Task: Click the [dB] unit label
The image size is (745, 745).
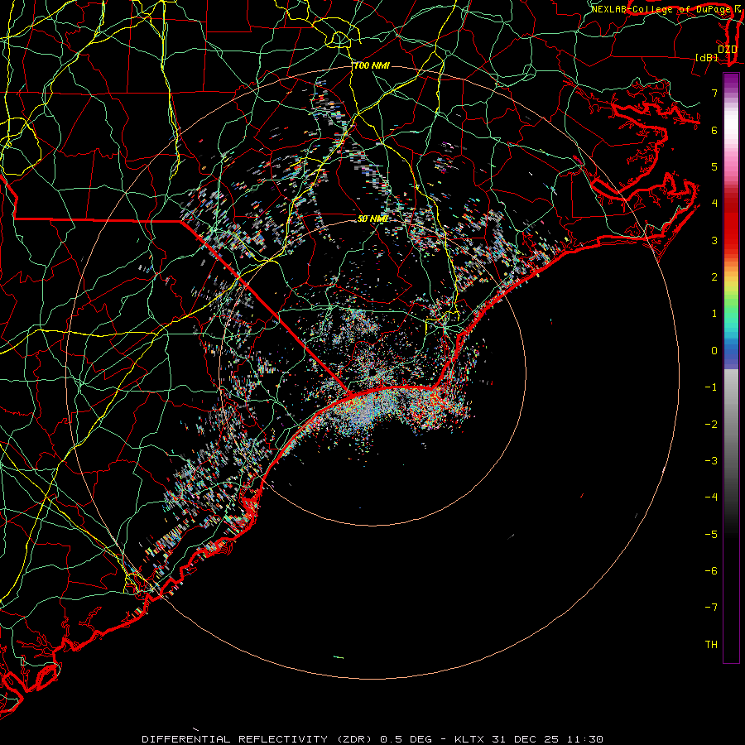Action: click(x=707, y=57)
